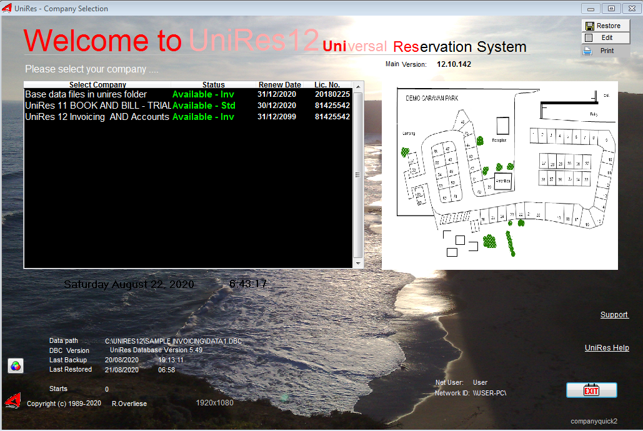Click the printer icon beside Print
Screen dimensions: 643x431
587,51
